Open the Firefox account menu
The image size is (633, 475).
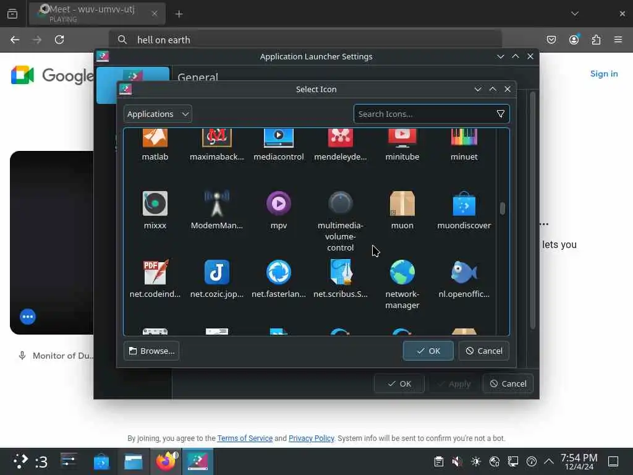[x=574, y=40]
